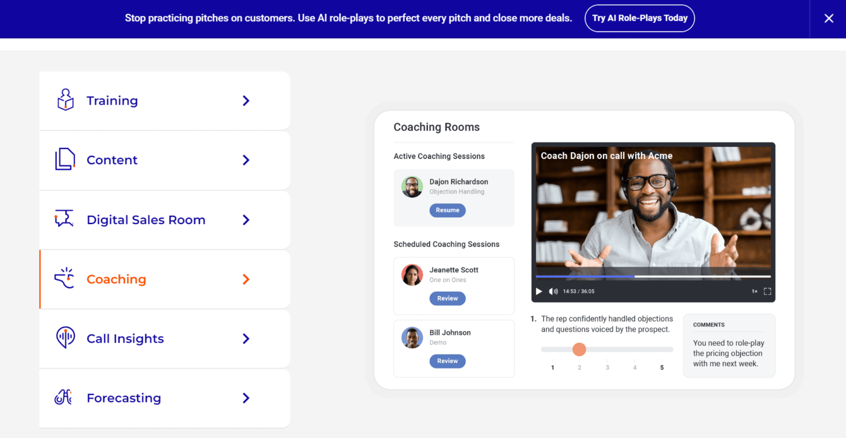
Task: Review Jeanette Scott's session
Action: 447,298
